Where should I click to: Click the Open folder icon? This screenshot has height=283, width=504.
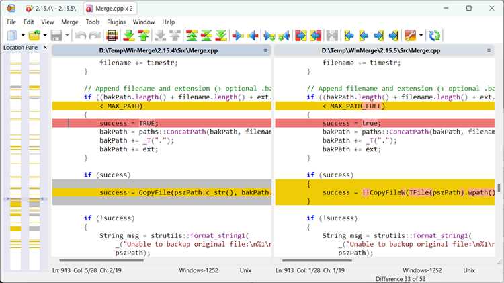point(34,36)
